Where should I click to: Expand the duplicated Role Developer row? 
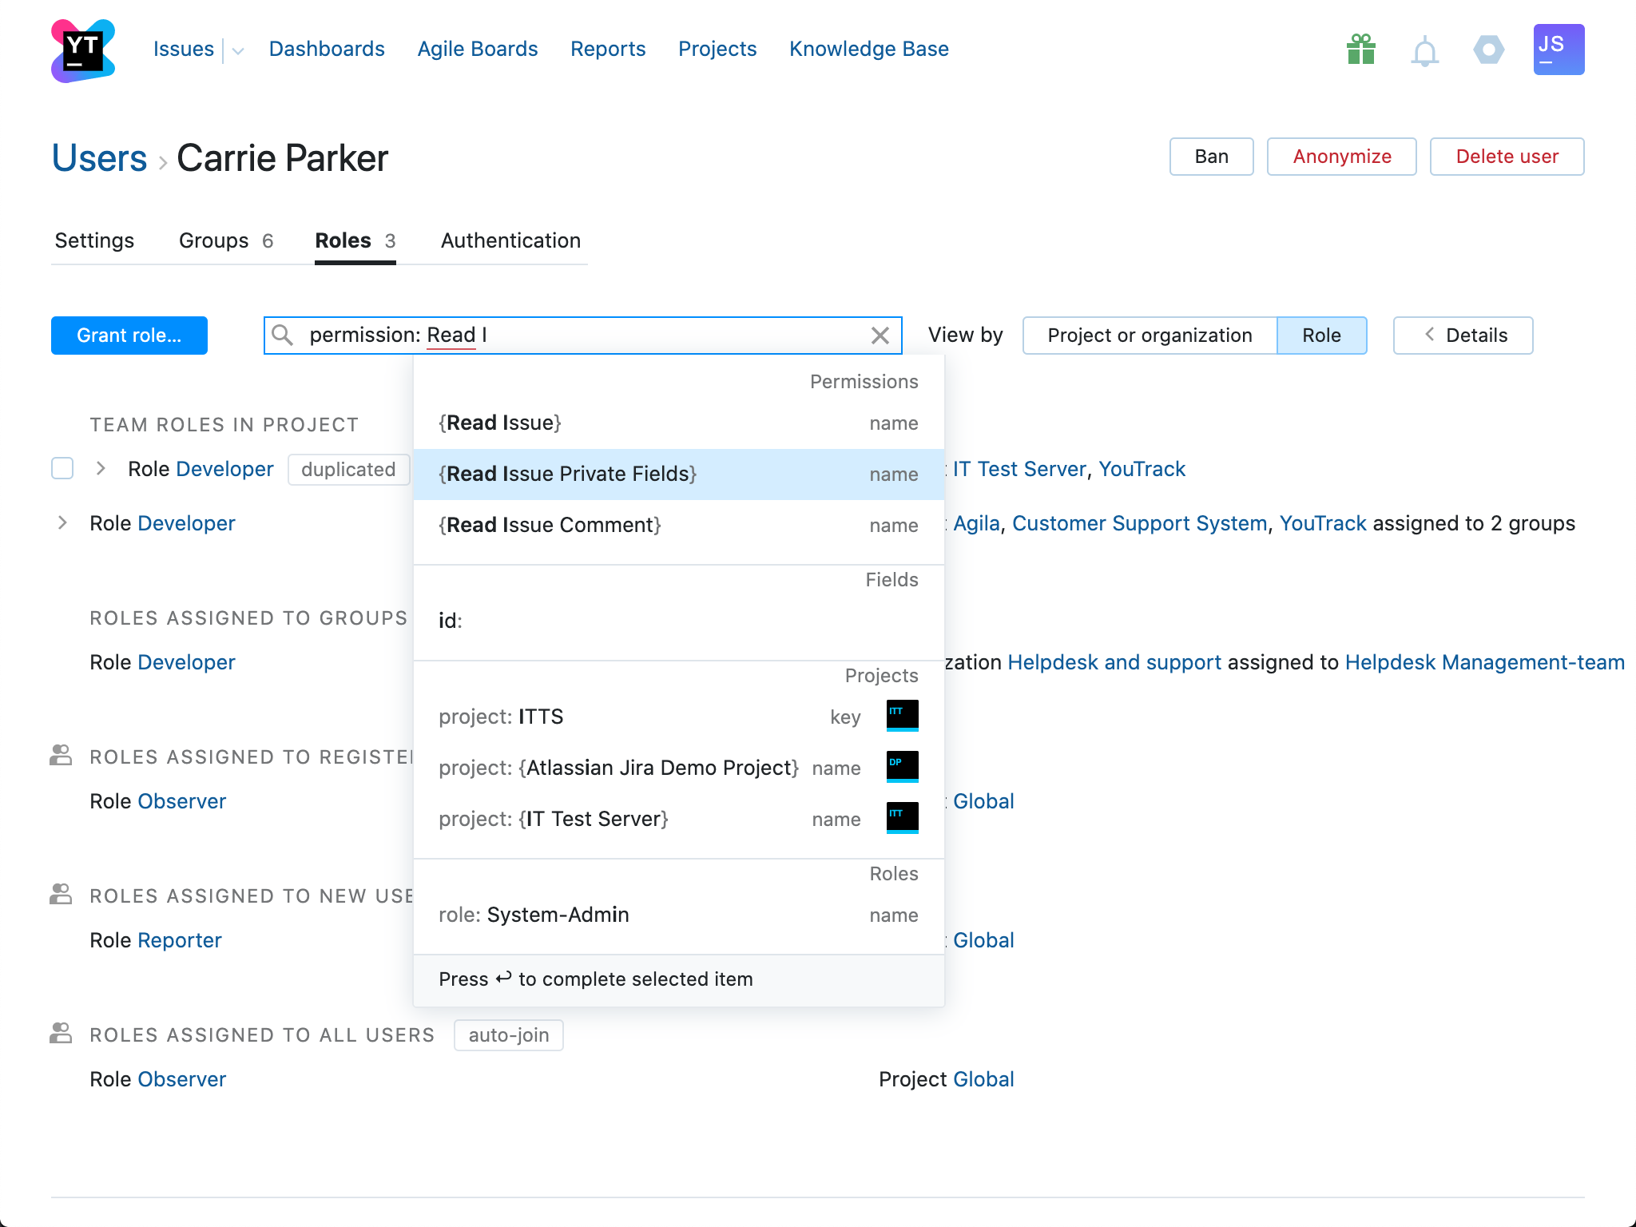point(101,468)
